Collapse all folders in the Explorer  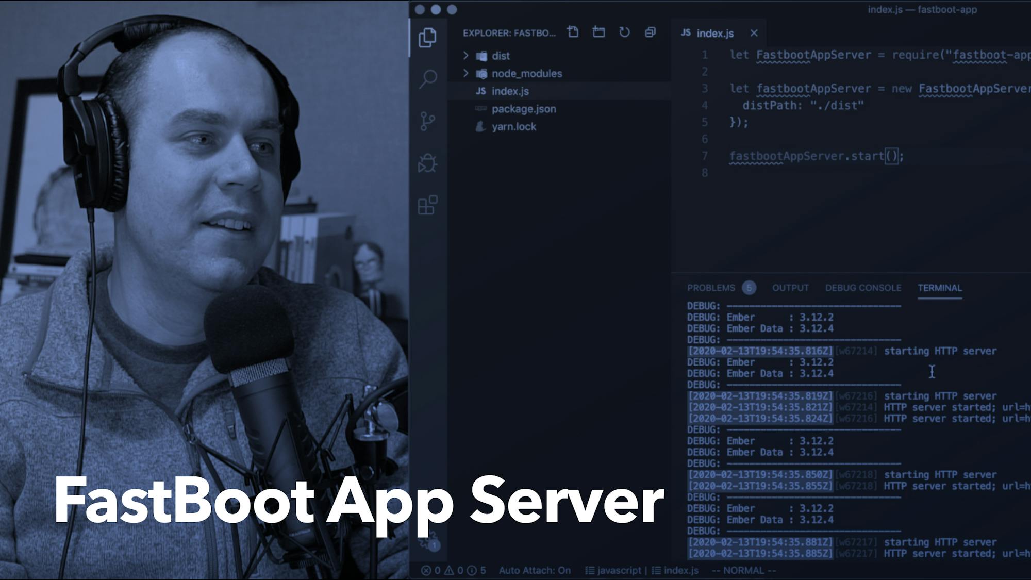[x=650, y=32]
